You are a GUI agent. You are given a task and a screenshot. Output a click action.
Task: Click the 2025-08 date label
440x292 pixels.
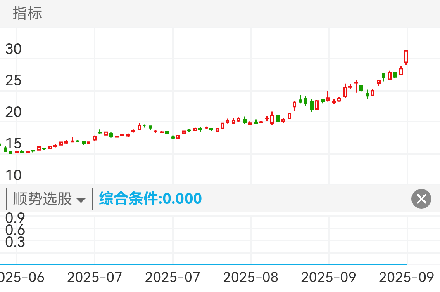pyautogui.click(x=251, y=277)
